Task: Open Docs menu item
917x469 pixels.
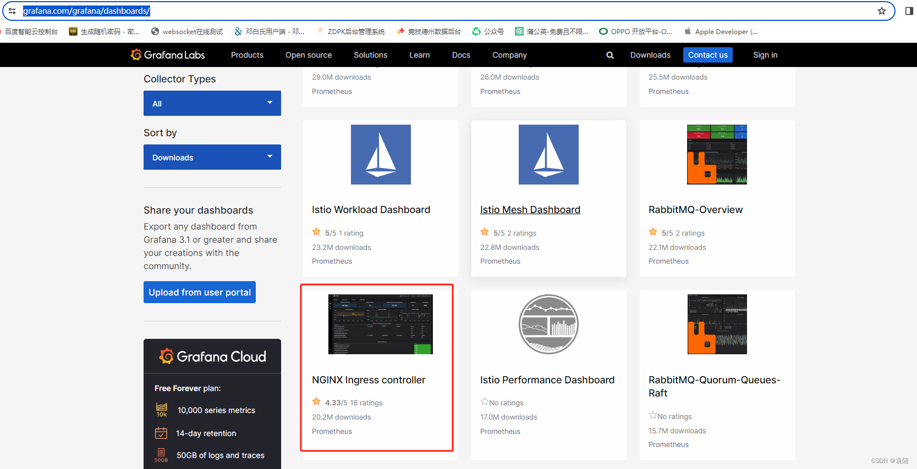Action: coord(461,55)
